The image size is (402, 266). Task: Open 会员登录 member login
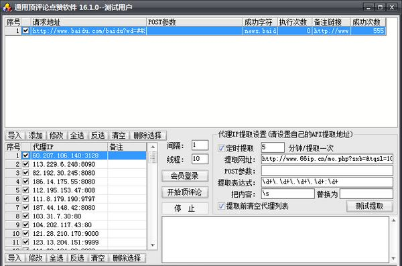pos(185,176)
